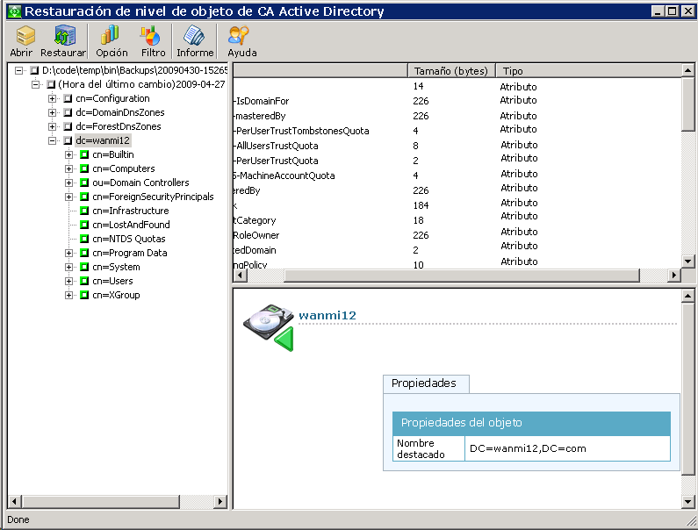Click the Ayuda help icon
This screenshot has width=698, height=530.
(x=236, y=36)
